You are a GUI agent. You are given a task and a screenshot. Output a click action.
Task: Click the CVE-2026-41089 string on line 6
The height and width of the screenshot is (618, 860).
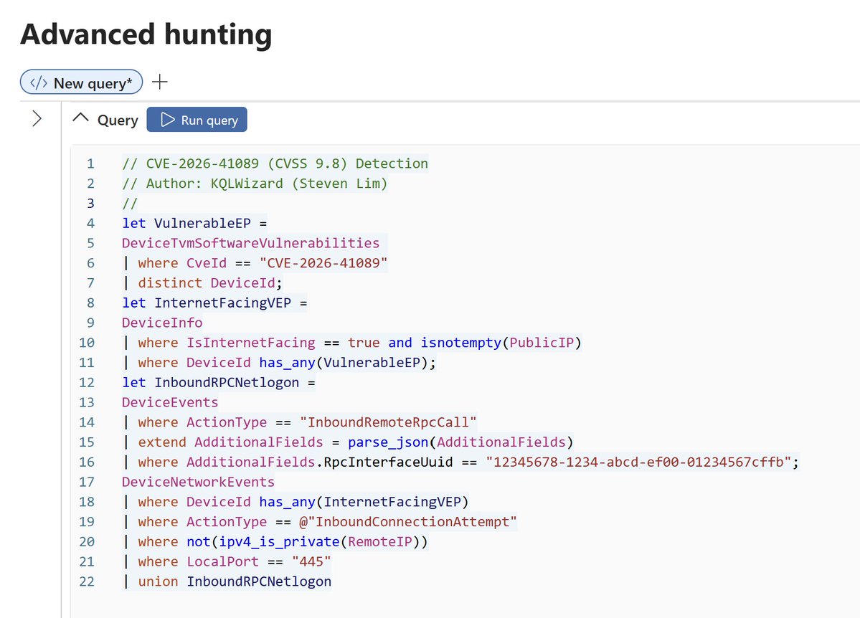pyautogui.click(x=323, y=263)
